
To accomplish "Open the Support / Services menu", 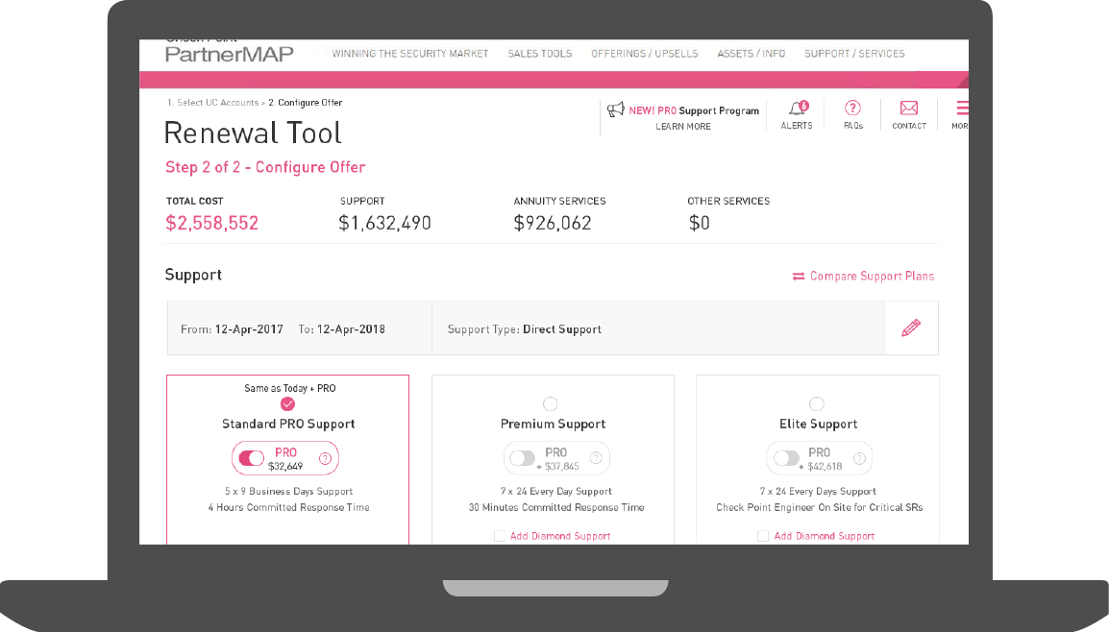I will click(x=854, y=54).
